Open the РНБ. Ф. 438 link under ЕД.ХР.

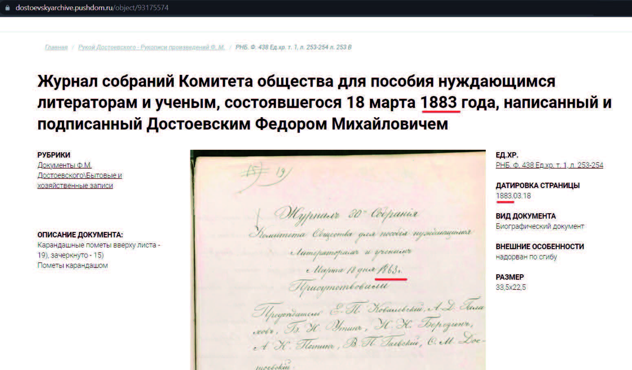pyautogui.click(x=549, y=165)
